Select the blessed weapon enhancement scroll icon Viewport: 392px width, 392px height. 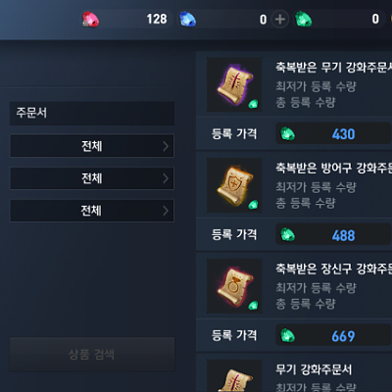click(x=234, y=84)
